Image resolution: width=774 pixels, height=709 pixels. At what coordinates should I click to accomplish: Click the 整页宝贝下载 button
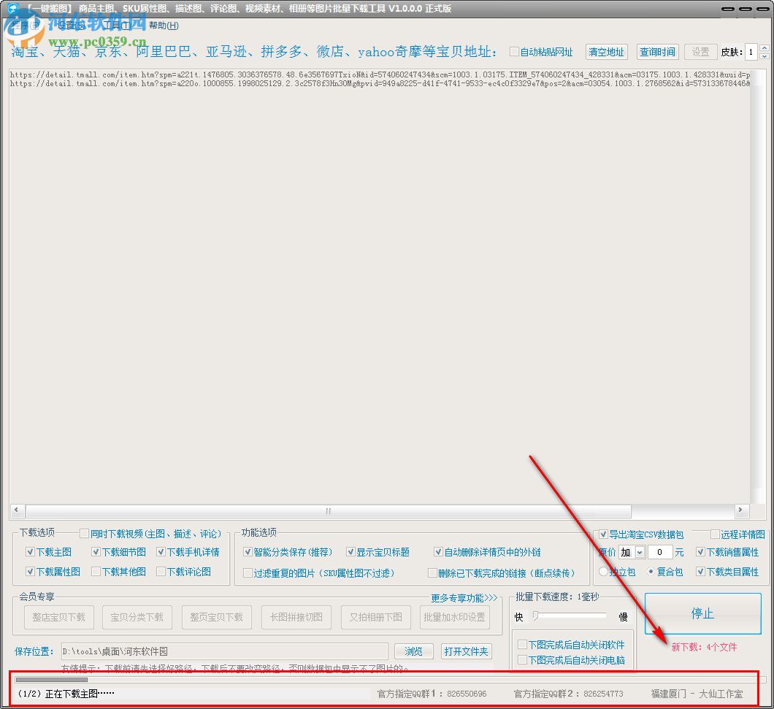pos(217,617)
